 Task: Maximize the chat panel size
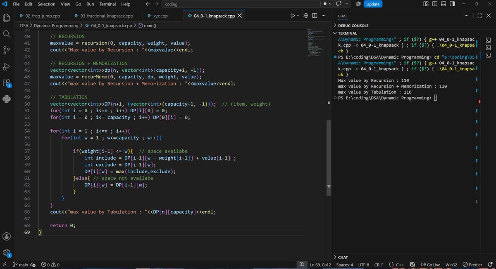click(479, 16)
